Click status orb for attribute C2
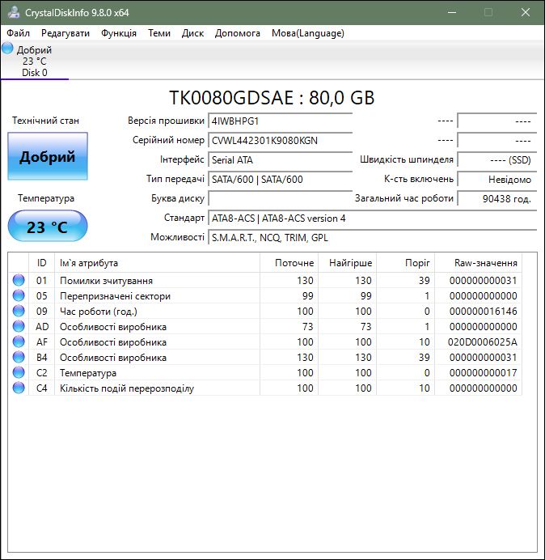The width and height of the screenshot is (545, 560). (19, 372)
